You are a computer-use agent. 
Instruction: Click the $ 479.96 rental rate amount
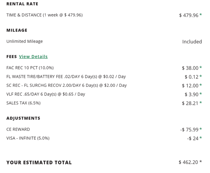[189, 15]
